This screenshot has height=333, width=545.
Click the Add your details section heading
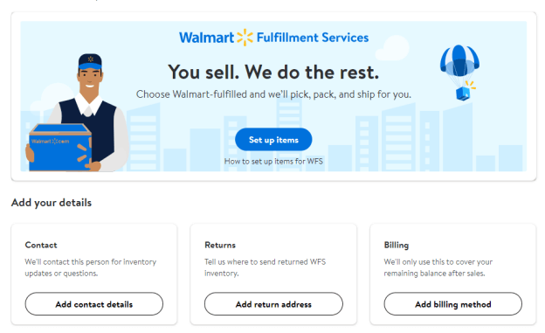(x=52, y=203)
